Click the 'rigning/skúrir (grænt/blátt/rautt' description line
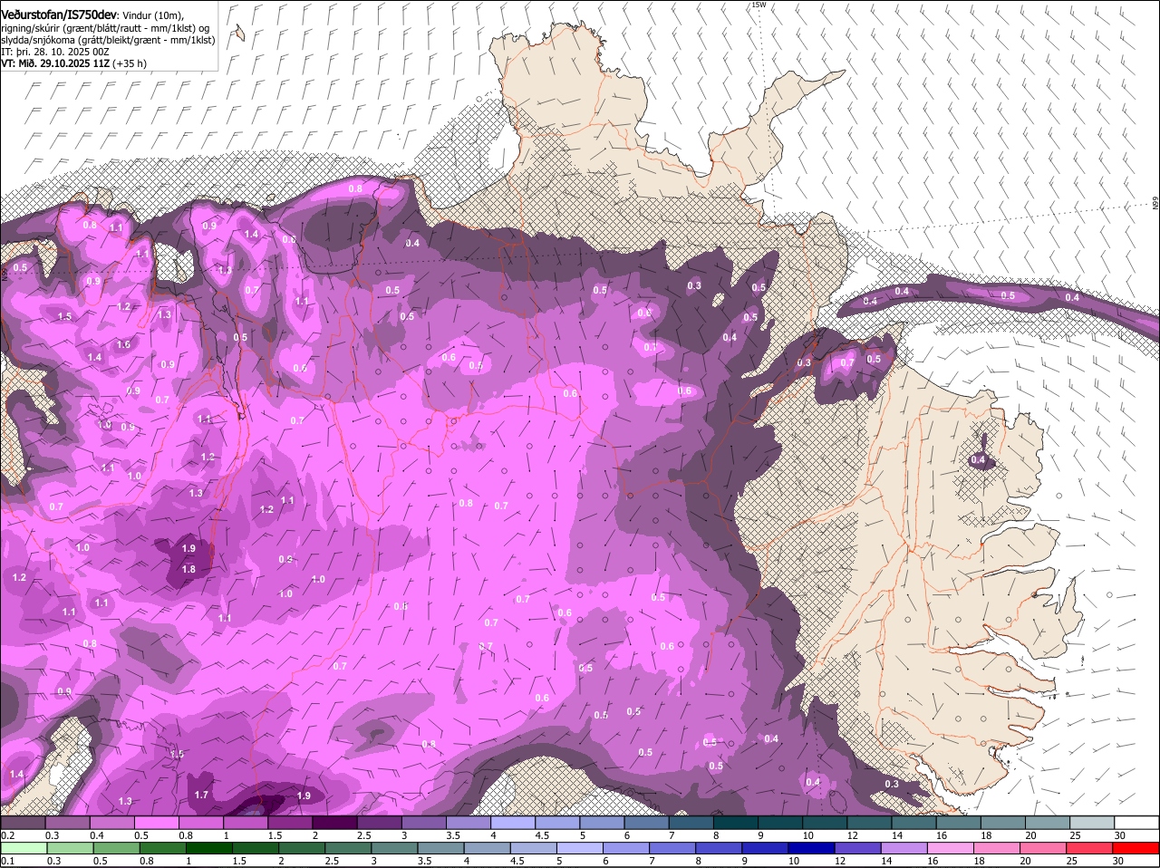 pos(105,28)
